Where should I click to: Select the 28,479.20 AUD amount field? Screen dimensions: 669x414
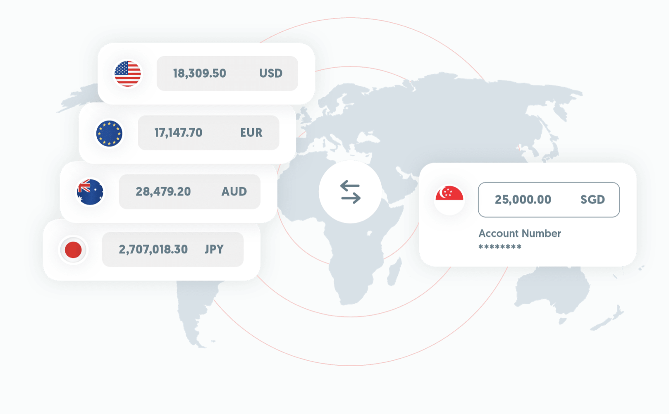[190, 192]
